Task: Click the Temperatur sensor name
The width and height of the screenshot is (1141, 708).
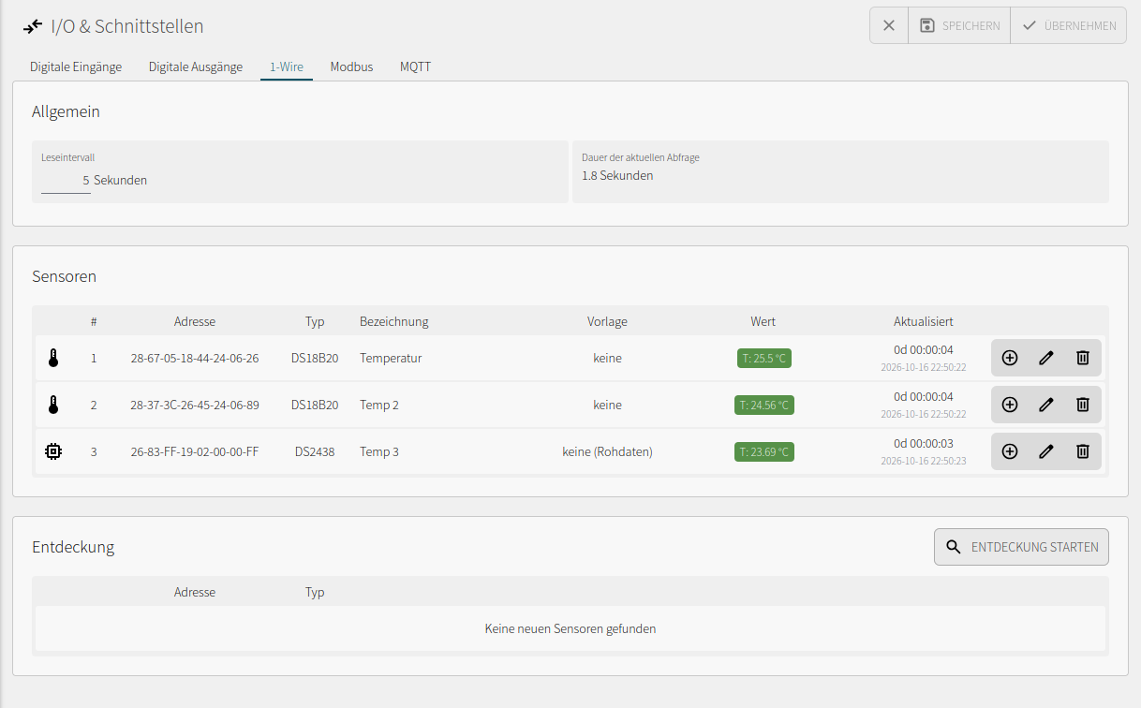Action: 391,358
